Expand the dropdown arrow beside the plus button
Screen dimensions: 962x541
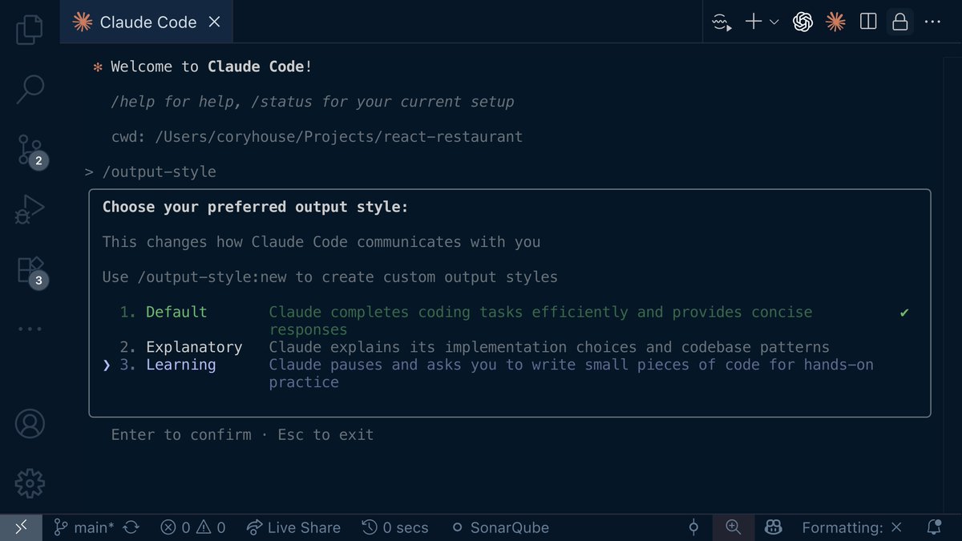click(x=774, y=22)
